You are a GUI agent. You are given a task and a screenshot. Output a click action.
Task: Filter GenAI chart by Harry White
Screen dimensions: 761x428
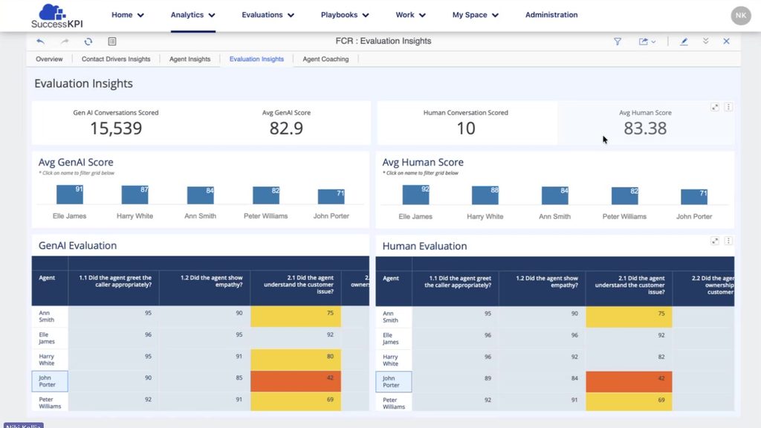click(x=135, y=216)
